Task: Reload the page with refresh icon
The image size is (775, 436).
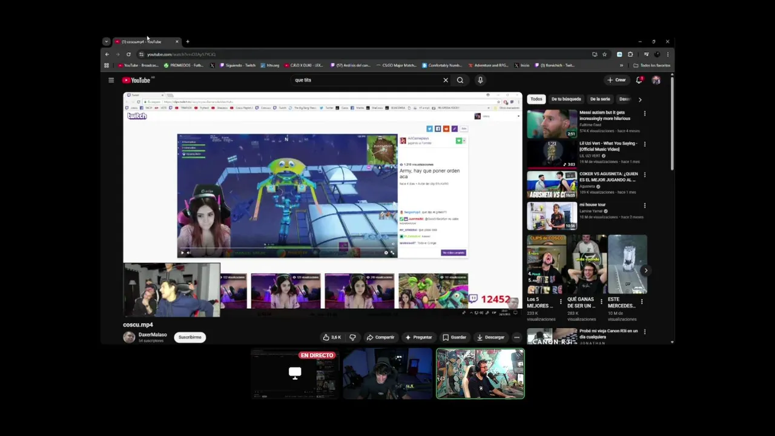Action: [x=128, y=54]
